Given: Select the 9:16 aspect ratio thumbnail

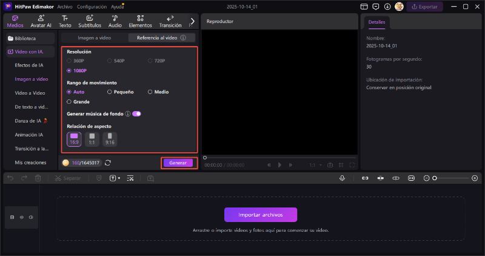Looking at the screenshot, I should pos(110,139).
